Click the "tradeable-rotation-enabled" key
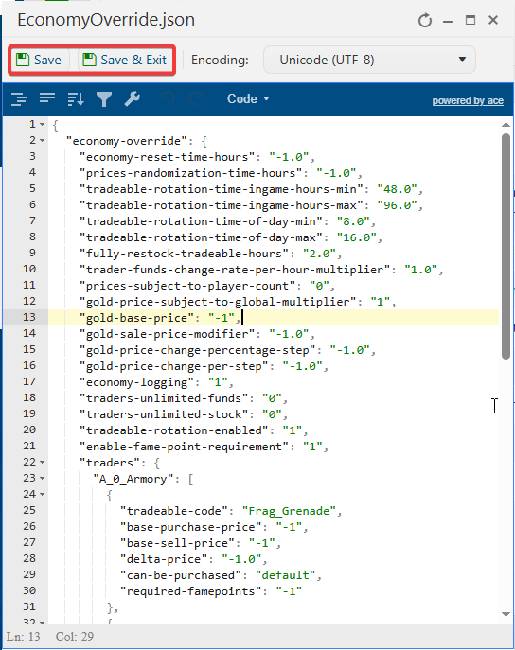Viewport: 515px width, 650px height. (x=173, y=430)
